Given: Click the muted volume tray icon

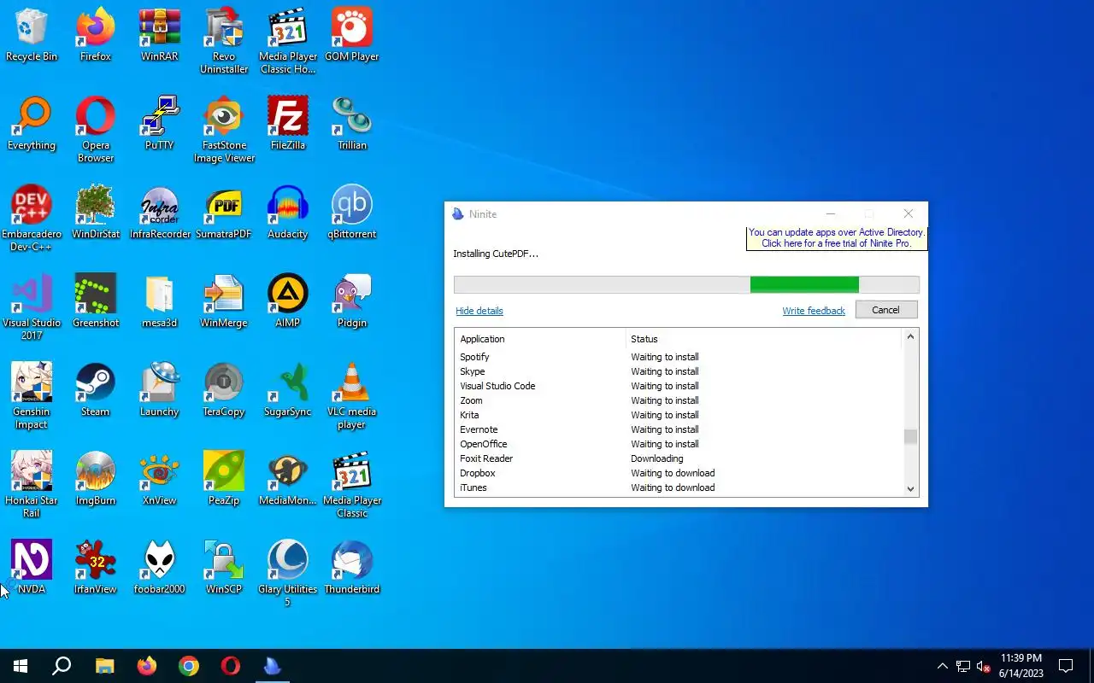Looking at the screenshot, I should (984, 666).
